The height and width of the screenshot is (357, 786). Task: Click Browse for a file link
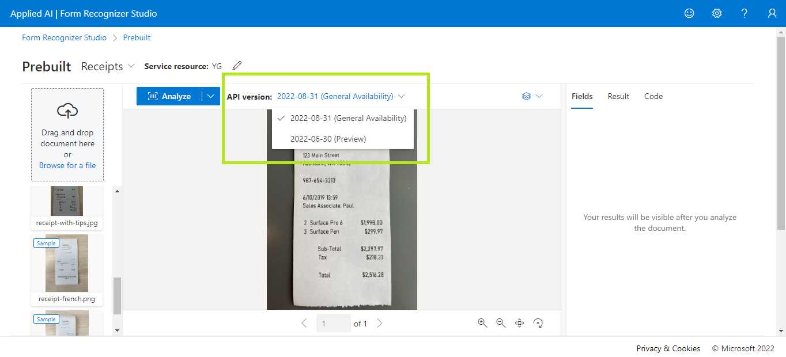click(x=67, y=165)
